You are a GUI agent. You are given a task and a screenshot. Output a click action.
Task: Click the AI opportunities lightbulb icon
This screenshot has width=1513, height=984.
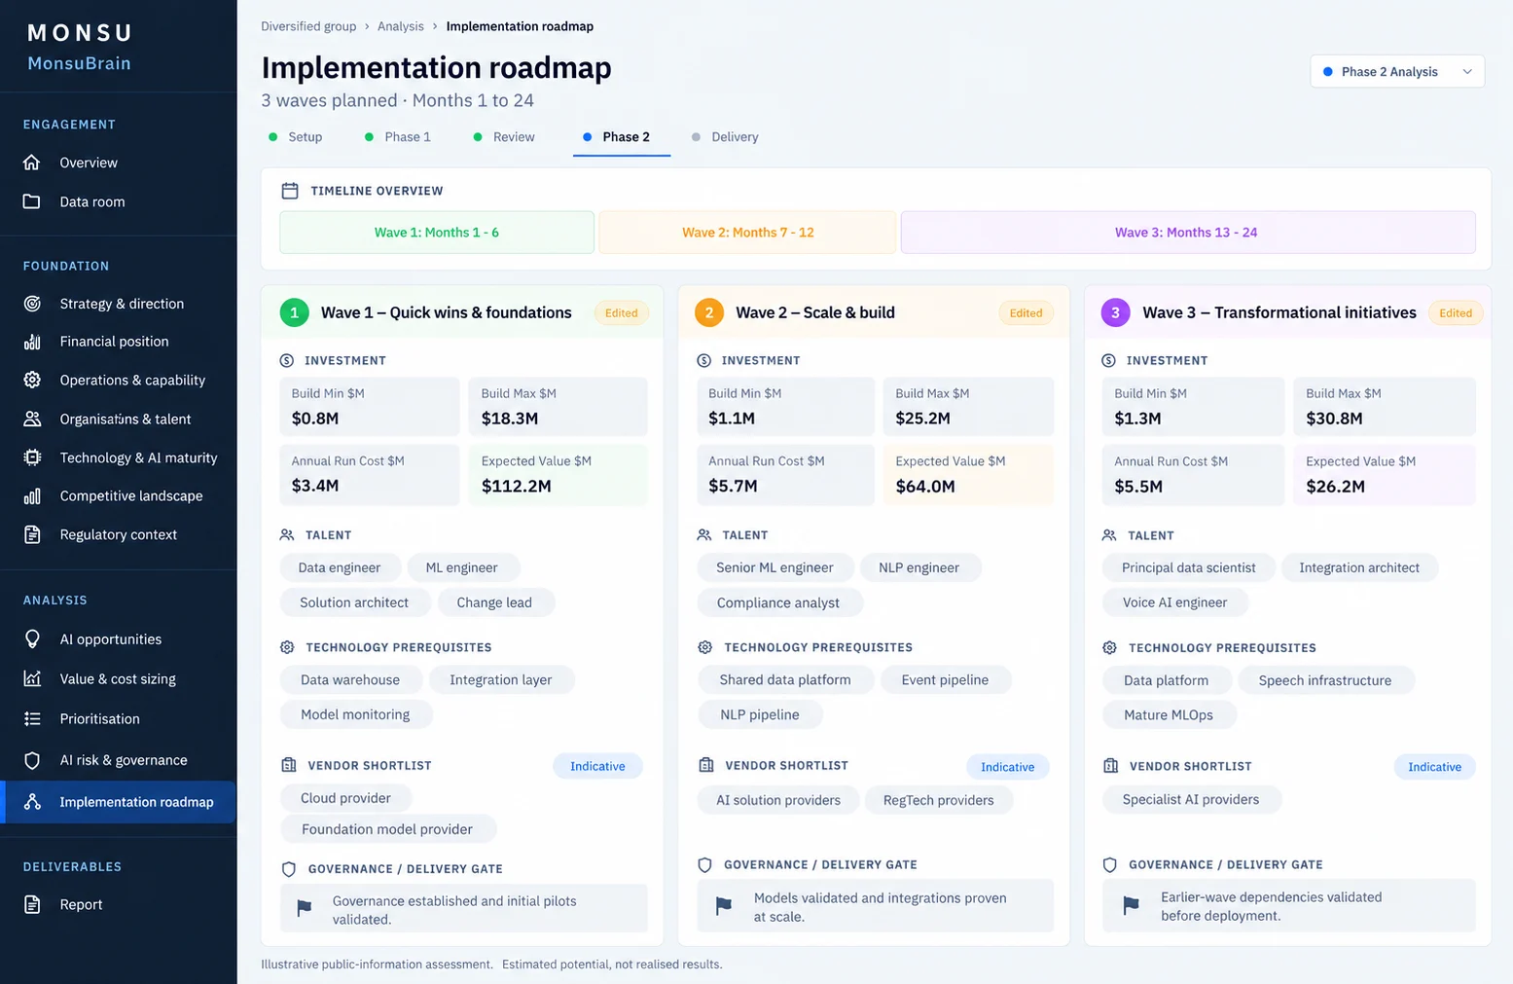point(32,639)
